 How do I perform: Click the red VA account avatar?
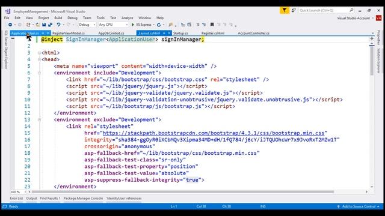(x=378, y=18)
